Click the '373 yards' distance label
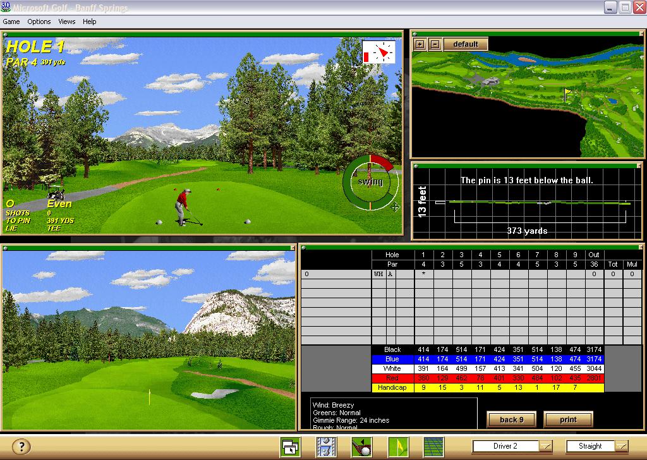647x460 pixels. pyautogui.click(x=527, y=231)
